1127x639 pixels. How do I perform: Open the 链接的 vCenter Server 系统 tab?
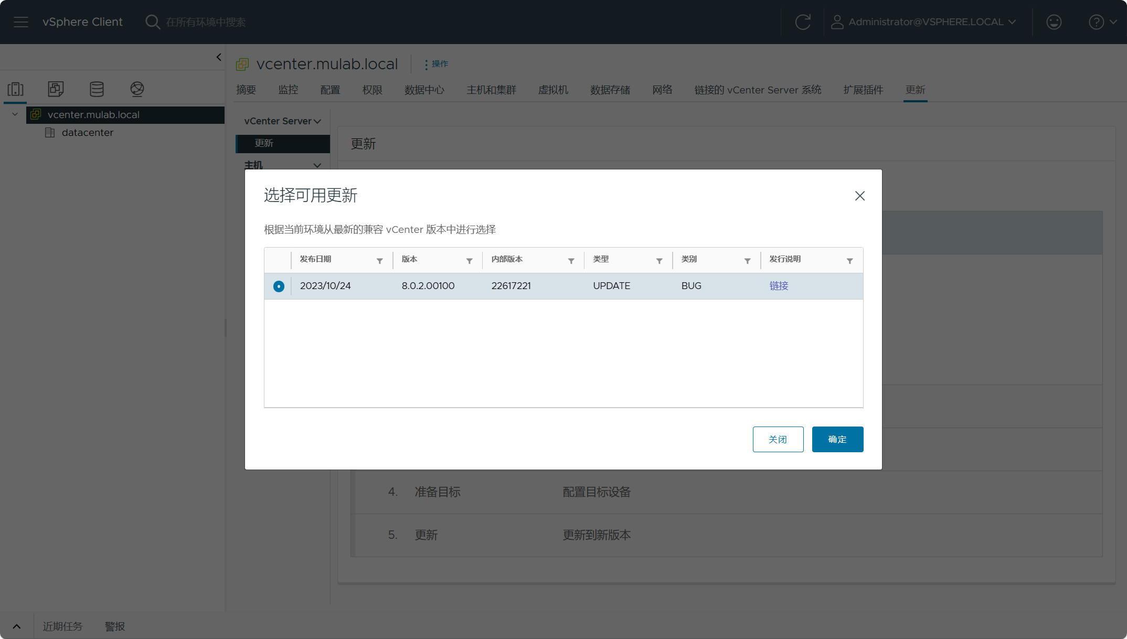click(758, 90)
